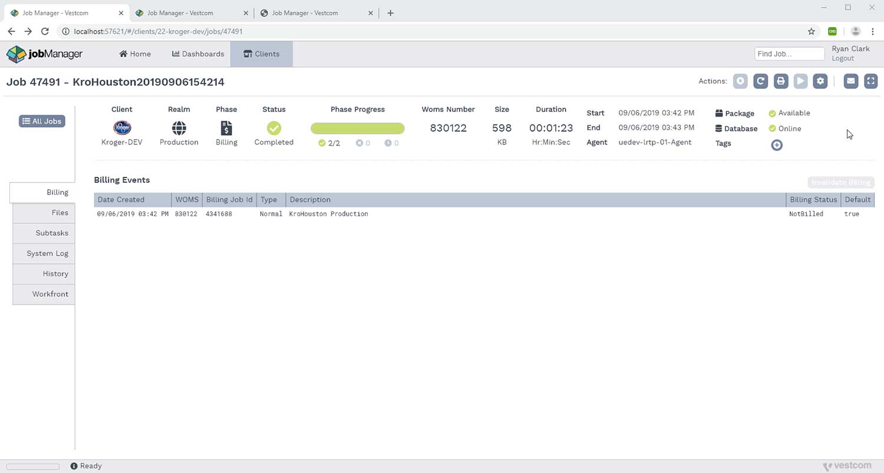
Task: Toggle fullscreen using the expand icon
Action: [870, 81]
